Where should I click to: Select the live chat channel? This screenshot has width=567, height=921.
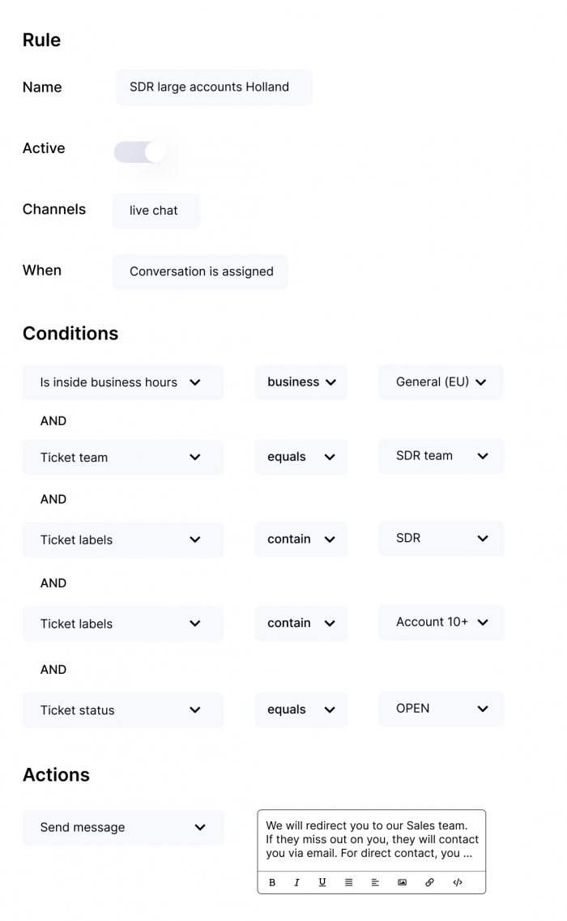click(x=156, y=211)
